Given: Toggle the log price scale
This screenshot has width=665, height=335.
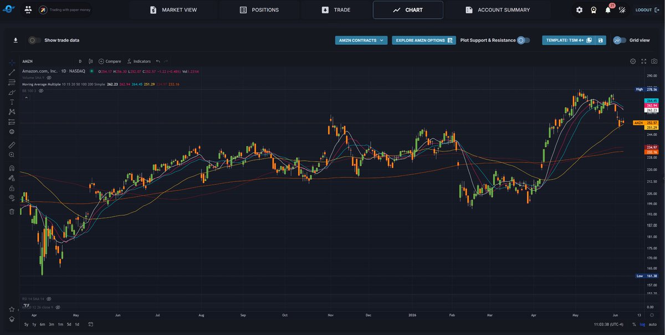Looking at the screenshot, I should pyautogui.click(x=642, y=324).
